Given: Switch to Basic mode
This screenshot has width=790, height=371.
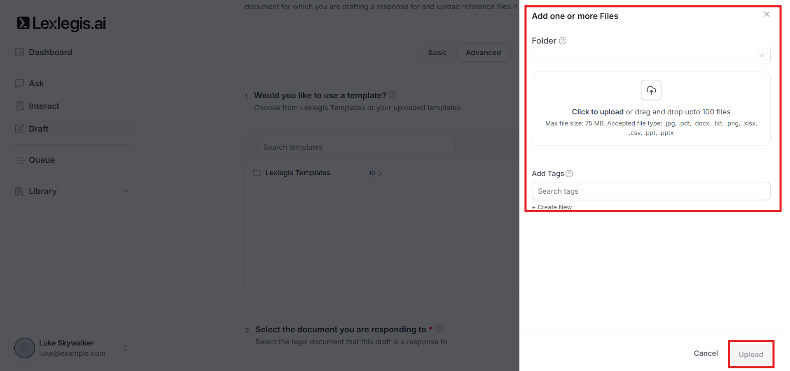Looking at the screenshot, I should (x=437, y=53).
